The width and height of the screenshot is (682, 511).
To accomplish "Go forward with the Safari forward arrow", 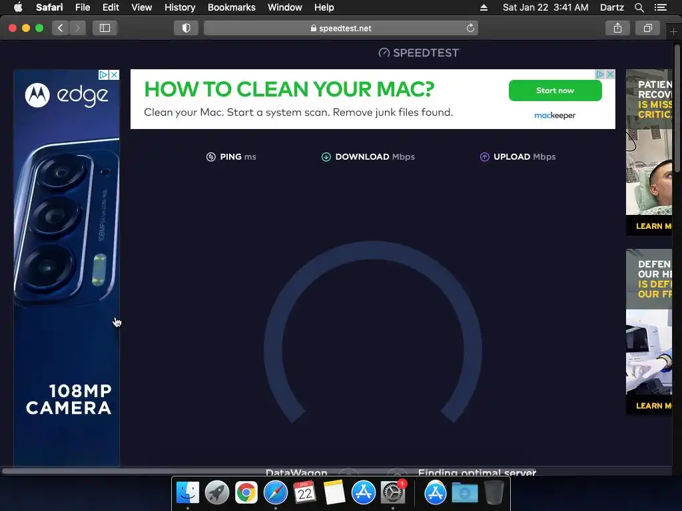I will click(77, 28).
